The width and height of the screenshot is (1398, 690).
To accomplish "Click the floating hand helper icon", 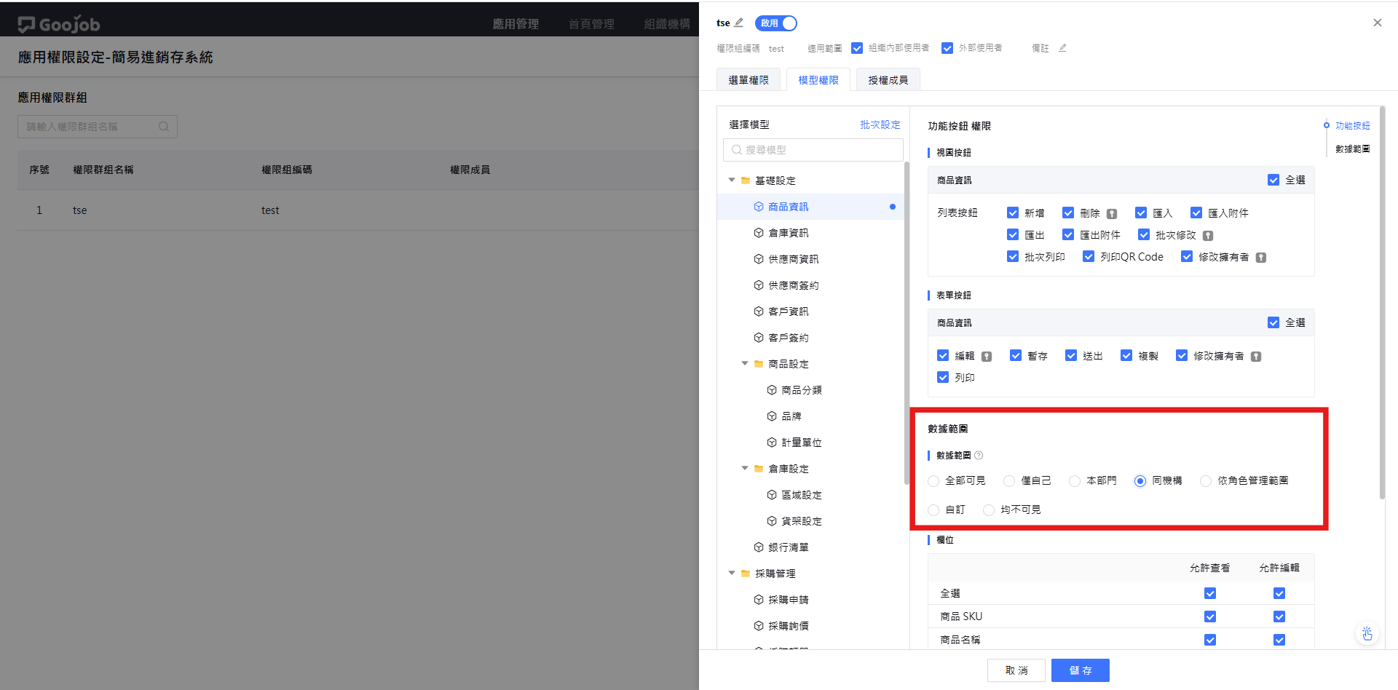I will 1367,633.
